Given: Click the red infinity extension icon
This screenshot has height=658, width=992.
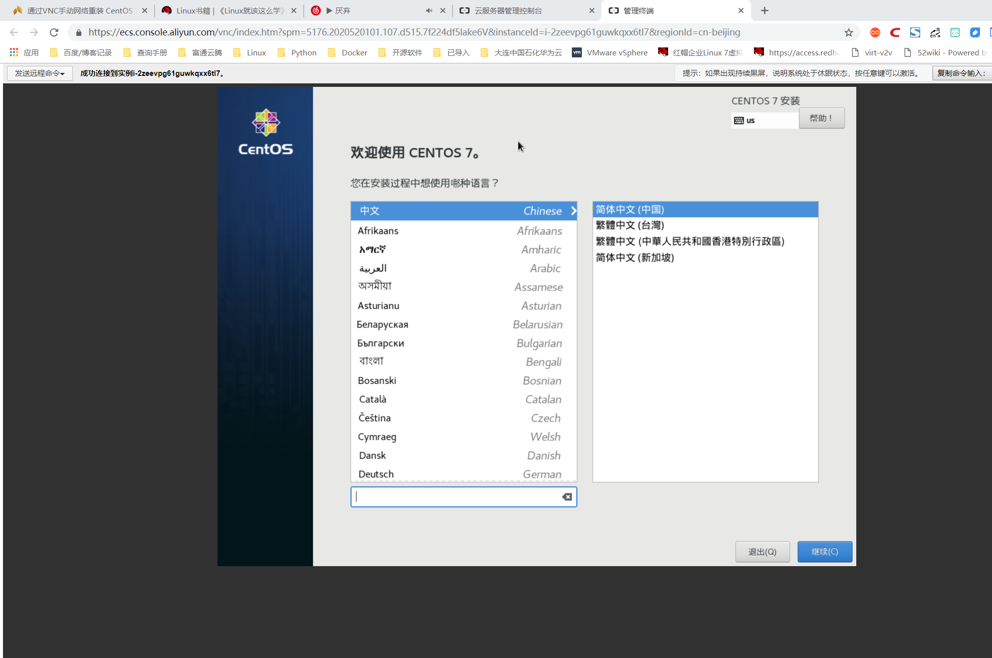Looking at the screenshot, I should click(x=875, y=32).
